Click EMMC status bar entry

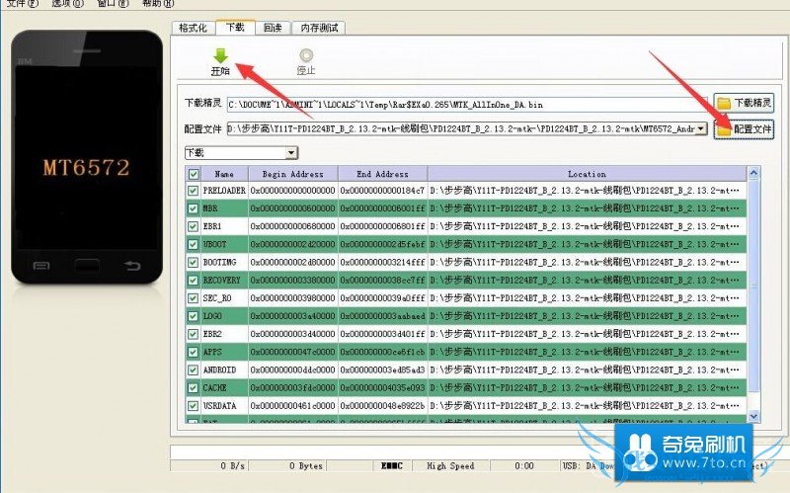point(391,465)
